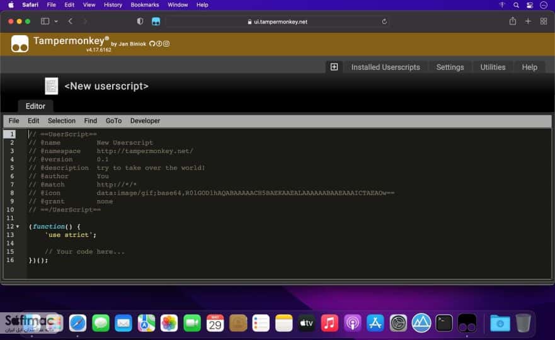Collapse the function fold arrow on line 12
The height and width of the screenshot is (340, 555).
18,227
